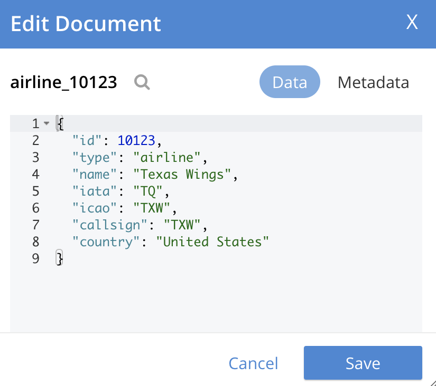Click the Cancel link
The height and width of the screenshot is (386, 436).
(x=253, y=363)
